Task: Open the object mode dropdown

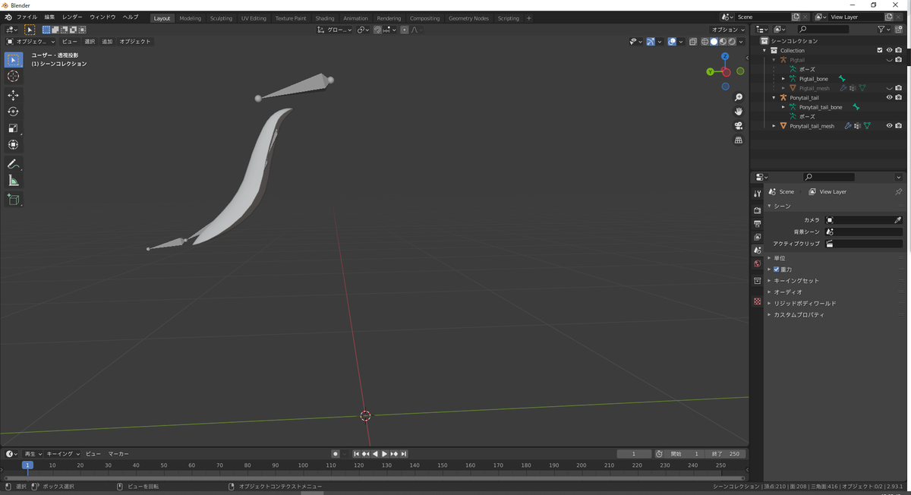Action: tap(31, 42)
